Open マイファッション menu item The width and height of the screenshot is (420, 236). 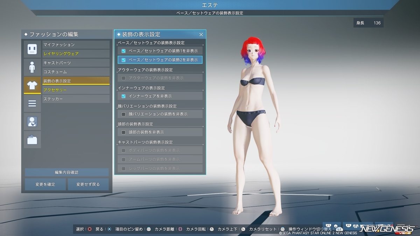pos(76,45)
